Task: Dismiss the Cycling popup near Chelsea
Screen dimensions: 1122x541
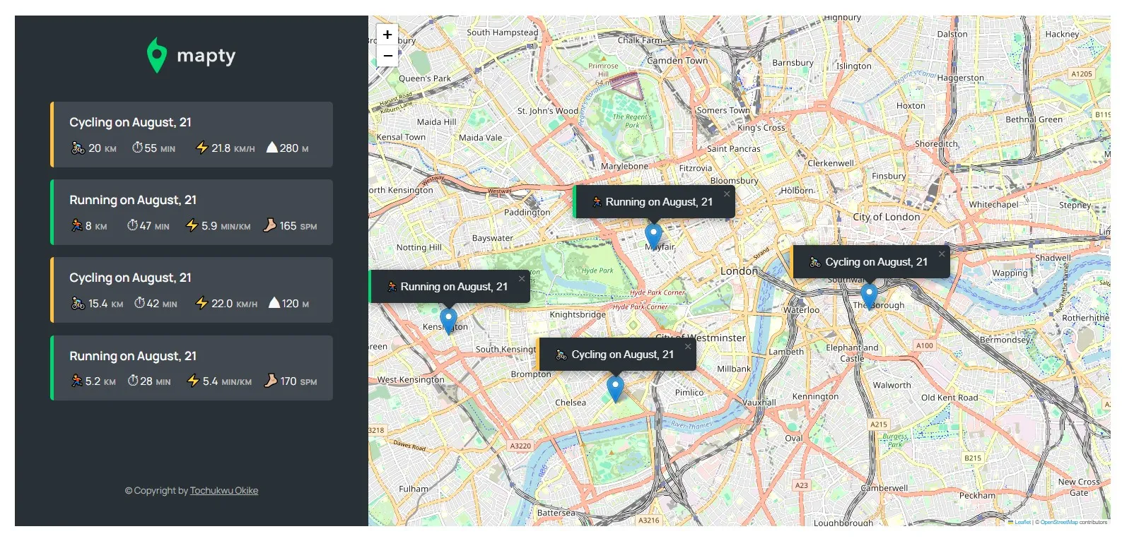Action: point(687,347)
